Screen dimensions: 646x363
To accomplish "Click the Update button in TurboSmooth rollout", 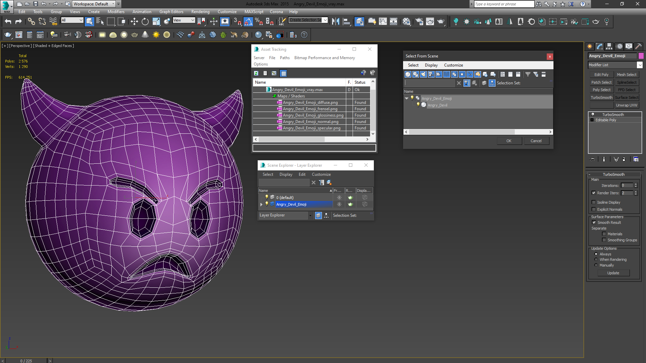I will click(613, 273).
